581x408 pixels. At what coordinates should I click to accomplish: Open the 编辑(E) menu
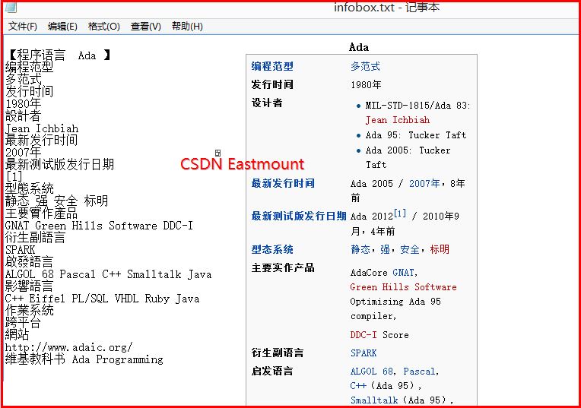pos(62,27)
